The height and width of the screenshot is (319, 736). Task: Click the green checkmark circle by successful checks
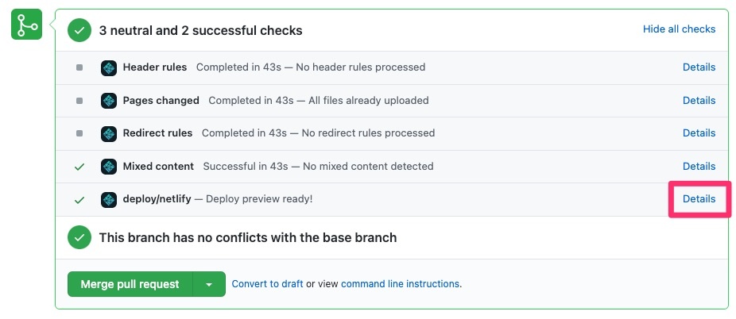(x=79, y=30)
